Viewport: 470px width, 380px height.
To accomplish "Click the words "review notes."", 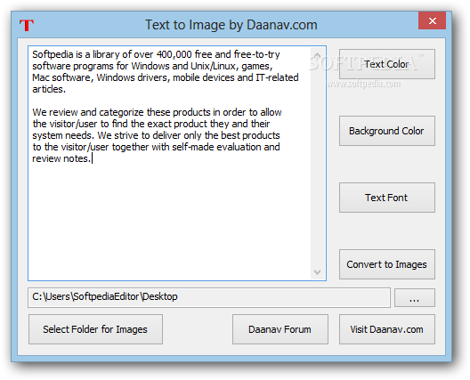I will [61, 158].
